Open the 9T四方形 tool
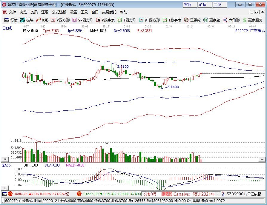Screen dimensions: 267x205 point(150,20)
